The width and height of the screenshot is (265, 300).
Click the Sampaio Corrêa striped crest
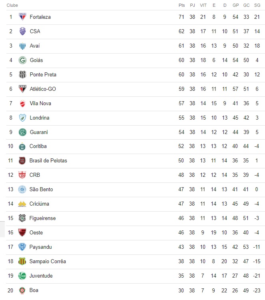[22, 261]
